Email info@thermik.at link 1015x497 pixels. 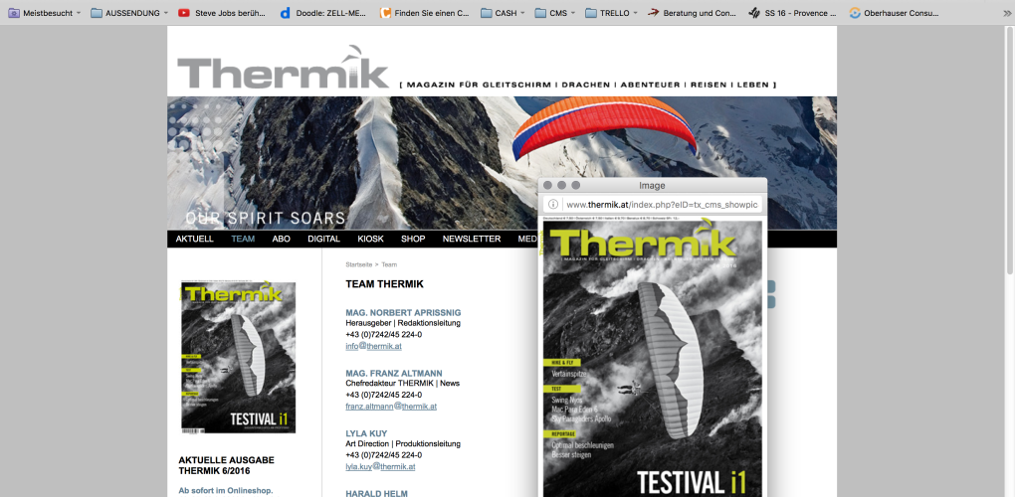(373, 346)
